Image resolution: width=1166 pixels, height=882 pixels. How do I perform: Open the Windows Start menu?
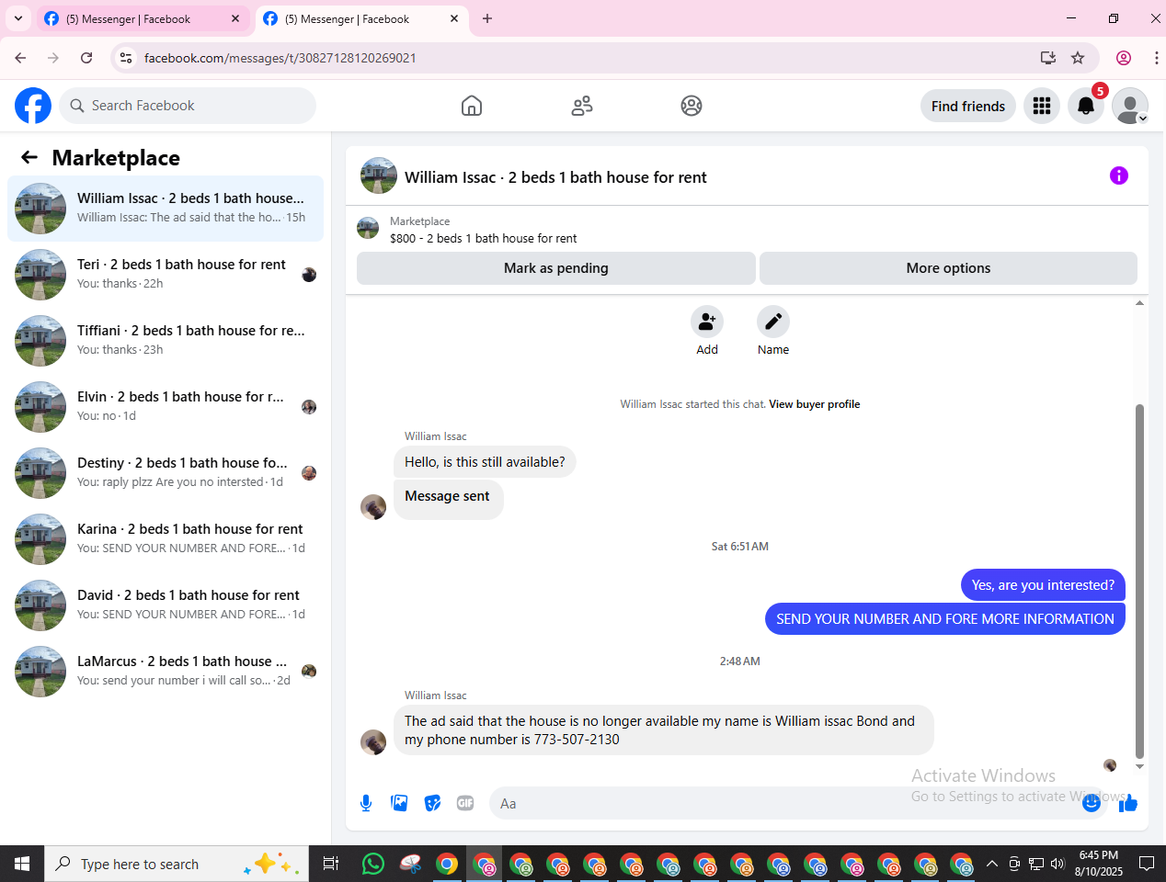(x=22, y=864)
